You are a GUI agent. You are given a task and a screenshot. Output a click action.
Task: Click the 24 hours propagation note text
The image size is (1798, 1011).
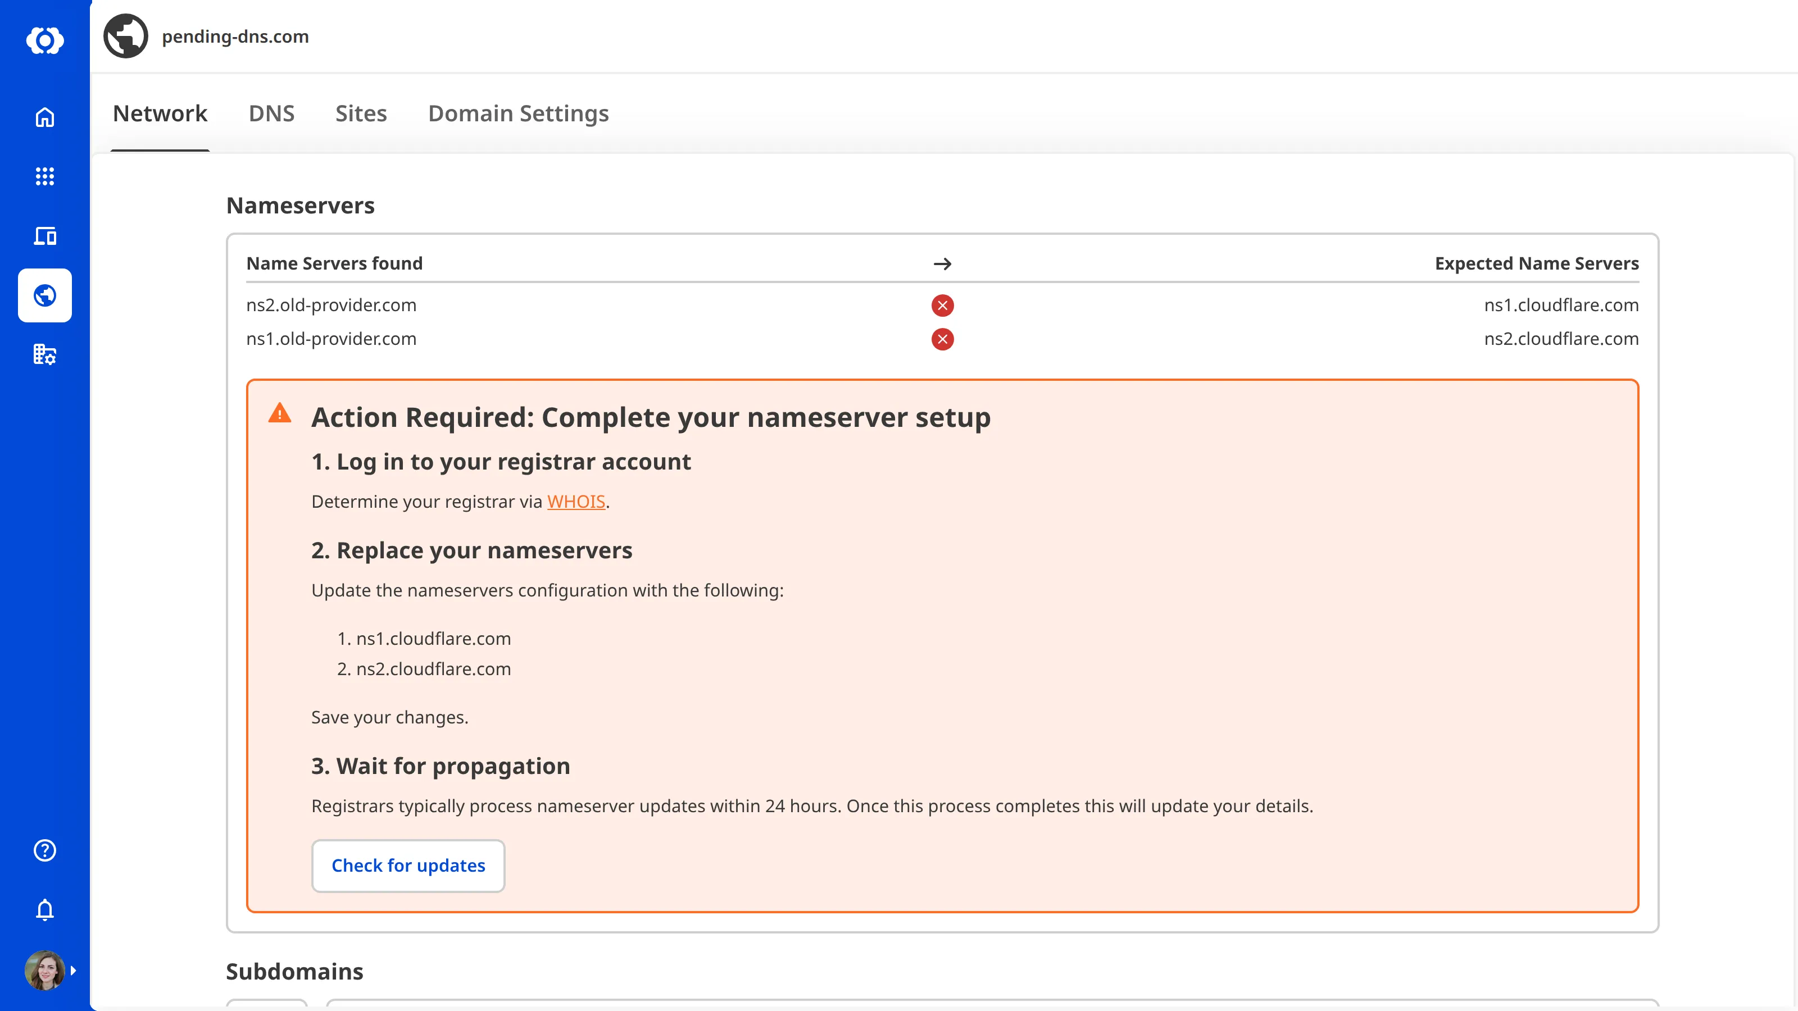click(812, 806)
